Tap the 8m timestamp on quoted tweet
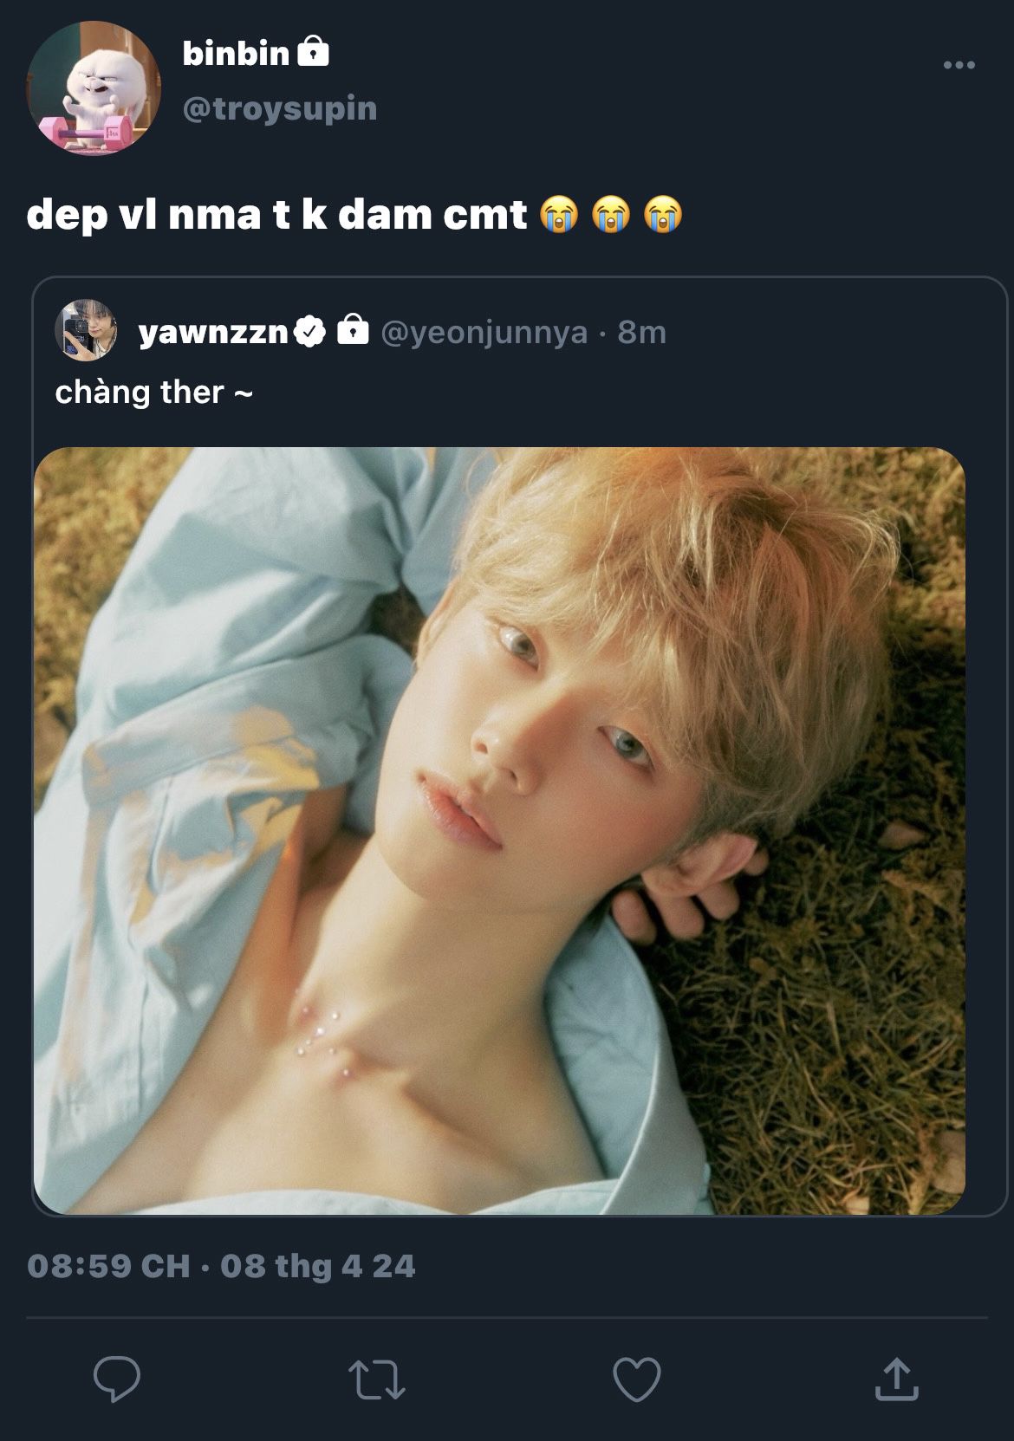This screenshot has width=1014, height=1441. [641, 332]
